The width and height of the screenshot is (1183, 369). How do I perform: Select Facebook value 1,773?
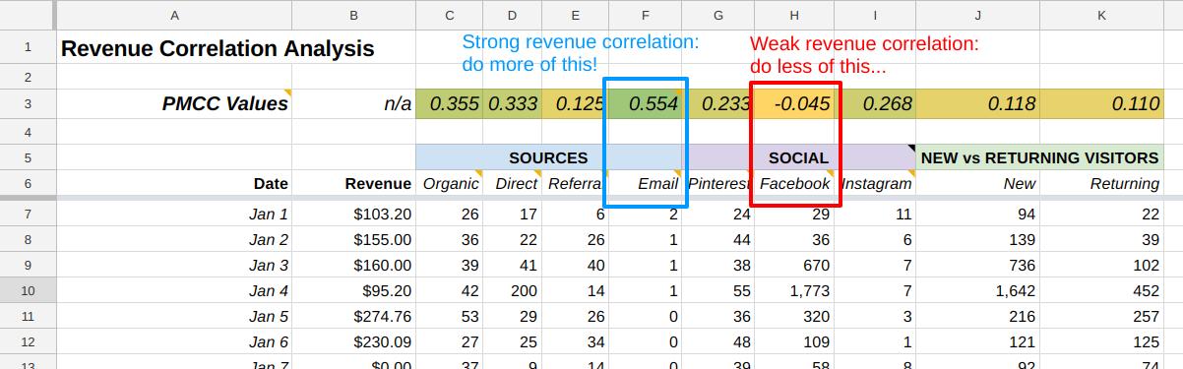click(794, 290)
